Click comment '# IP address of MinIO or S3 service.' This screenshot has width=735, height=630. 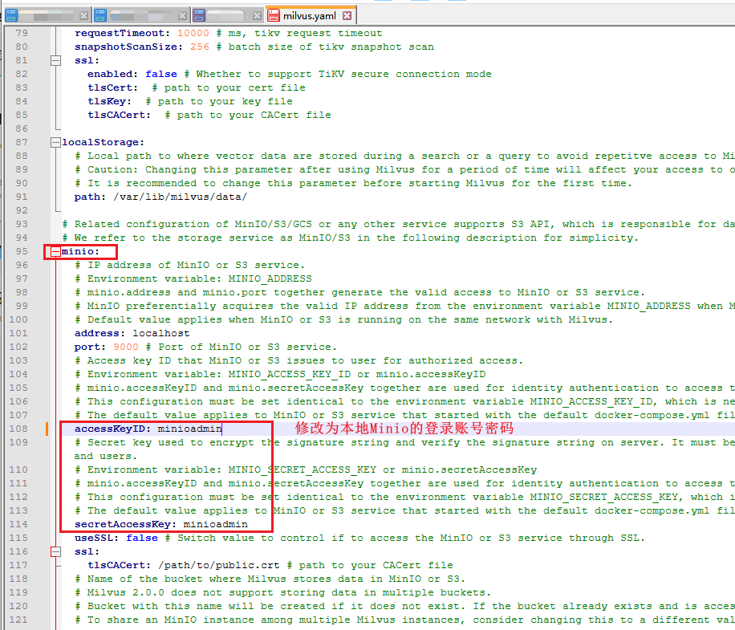[x=190, y=266]
